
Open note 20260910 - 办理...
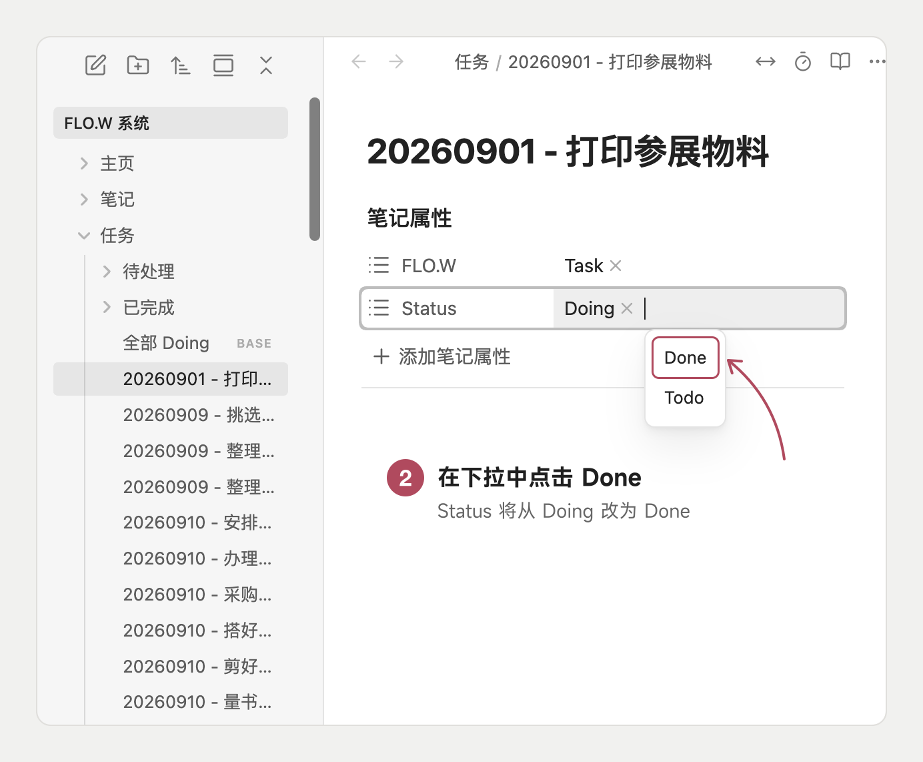(197, 558)
